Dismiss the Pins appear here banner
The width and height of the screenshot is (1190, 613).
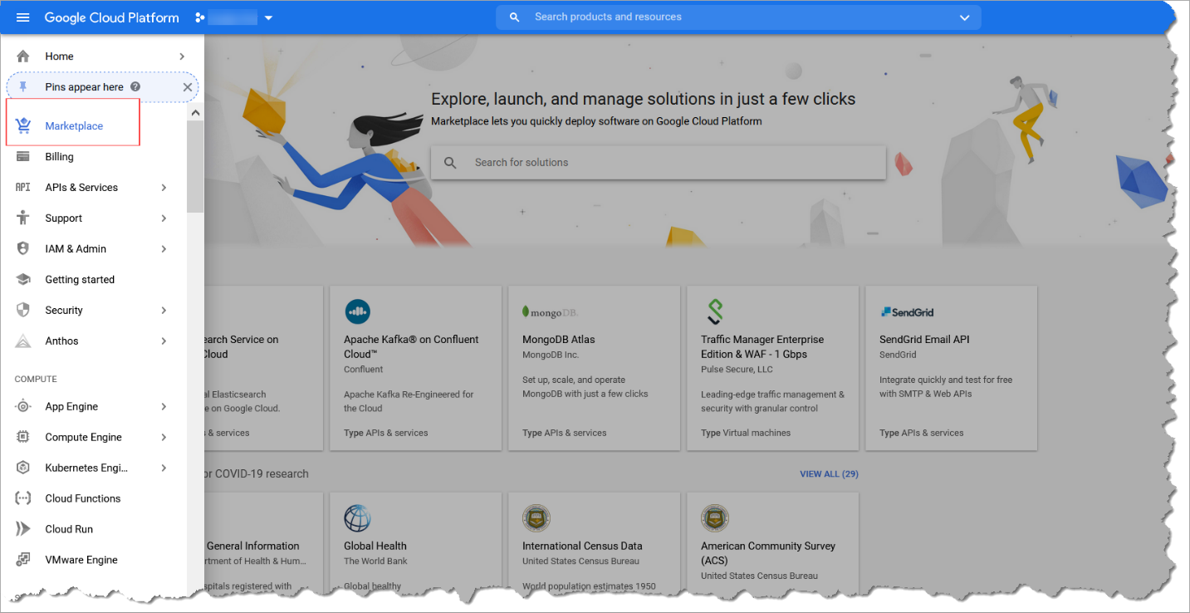pyautogui.click(x=188, y=87)
